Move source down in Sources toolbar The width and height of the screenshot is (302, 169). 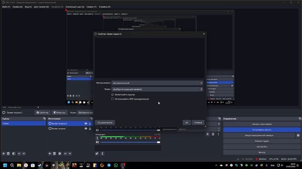(x=70, y=154)
